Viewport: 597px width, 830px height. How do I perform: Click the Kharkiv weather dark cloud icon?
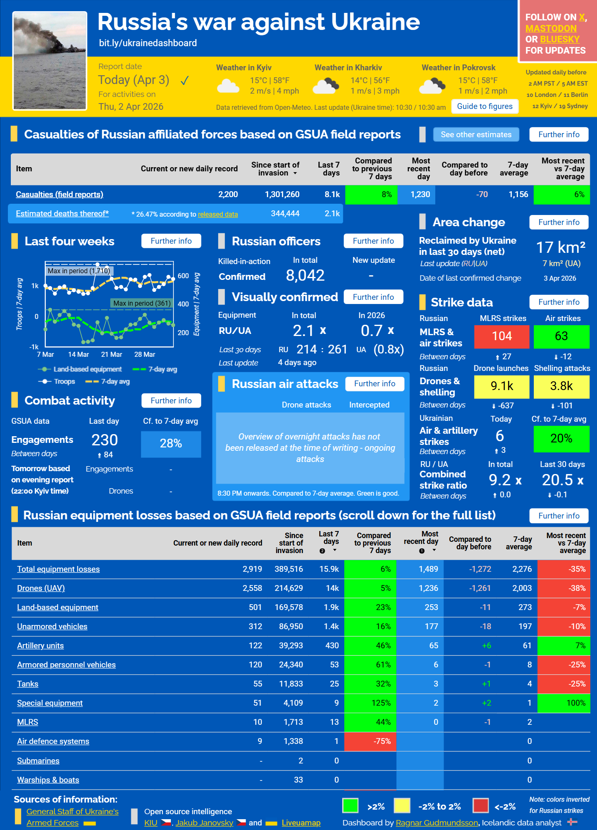[325, 86]
